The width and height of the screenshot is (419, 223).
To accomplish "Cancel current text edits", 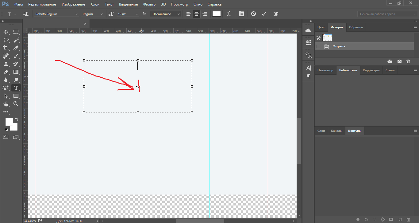I will [253, 14].
